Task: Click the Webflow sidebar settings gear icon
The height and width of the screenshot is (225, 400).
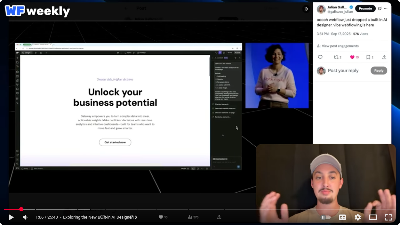Action: click(17, 151)
